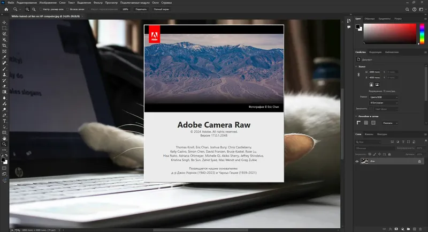Screen dimensions: 428x232
Task: Collapse the 'Холст' section
Action: (x=356, y=66)
